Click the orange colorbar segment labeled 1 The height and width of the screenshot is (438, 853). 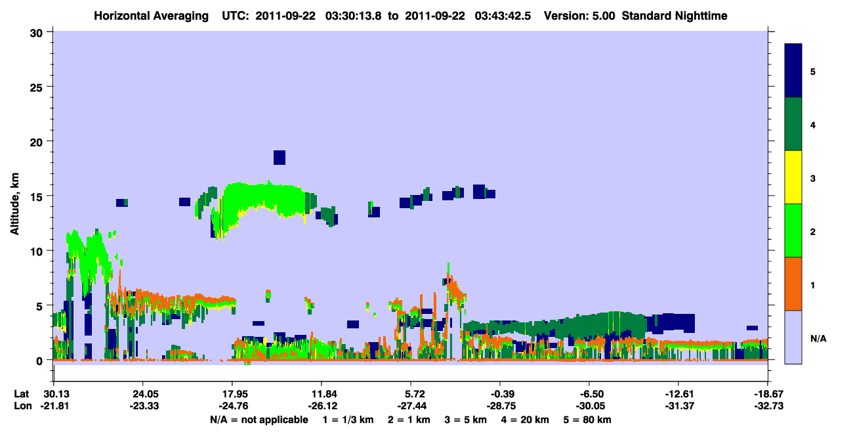(x=793, y=284)
